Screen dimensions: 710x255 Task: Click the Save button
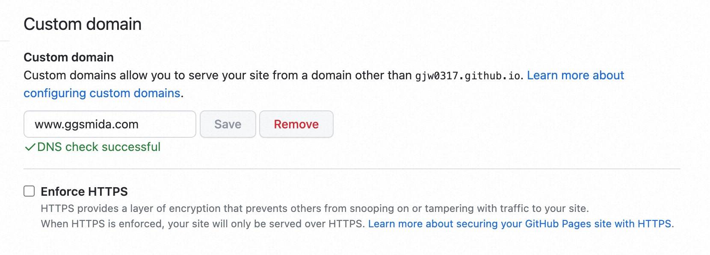coord(228,124)
